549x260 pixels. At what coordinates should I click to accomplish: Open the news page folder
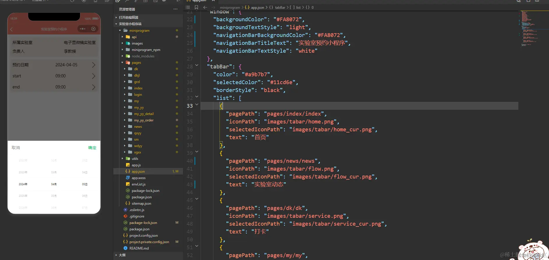(138, 127)
